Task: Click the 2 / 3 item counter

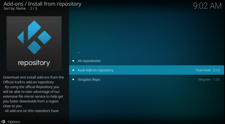Action: (33, 9)
